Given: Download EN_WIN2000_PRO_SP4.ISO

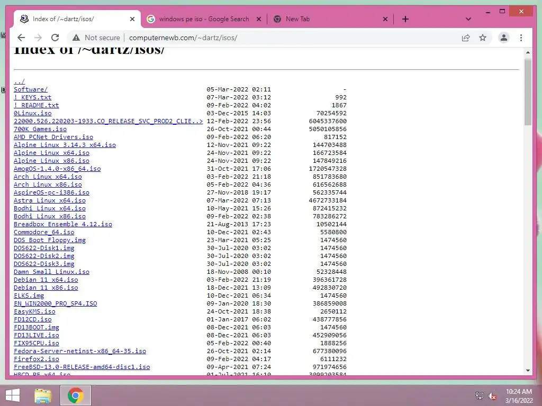Looking at the screenshot, I should 55,304.
